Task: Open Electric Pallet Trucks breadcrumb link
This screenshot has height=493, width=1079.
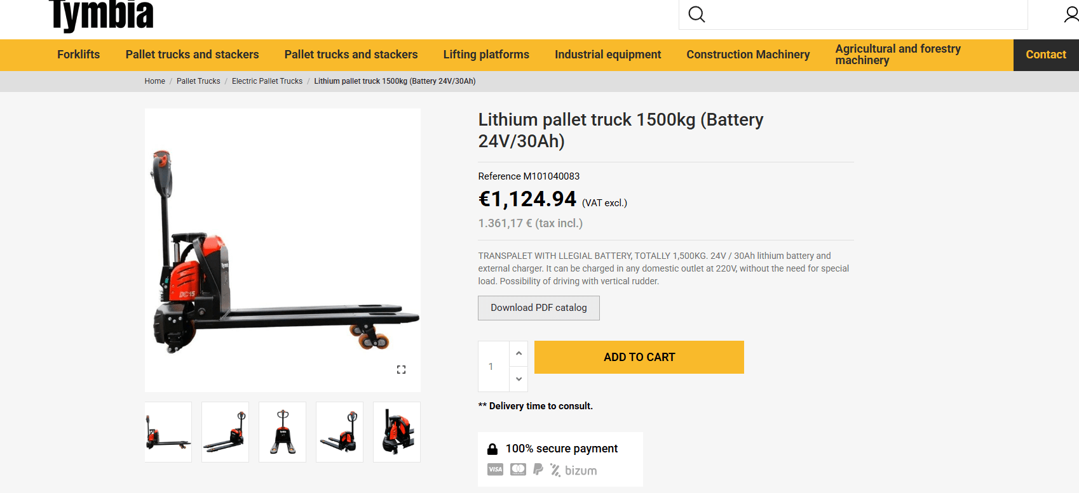Action: (267, 81)
